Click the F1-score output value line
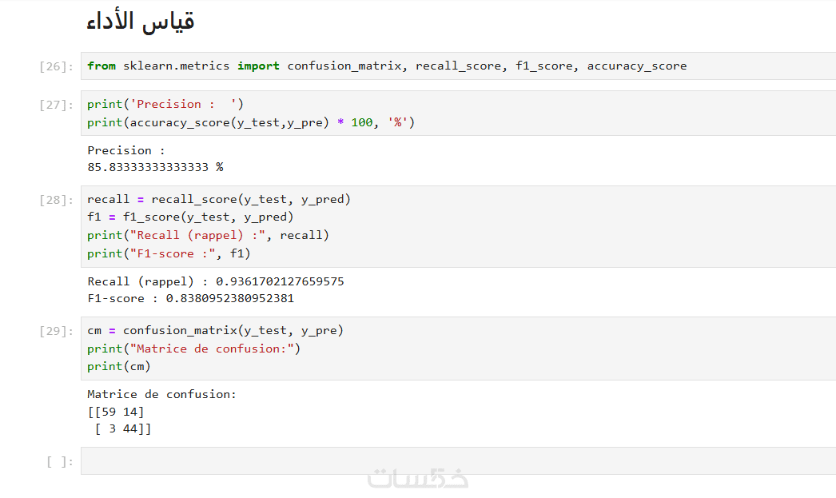836x498 pixels. pos(190,299)
